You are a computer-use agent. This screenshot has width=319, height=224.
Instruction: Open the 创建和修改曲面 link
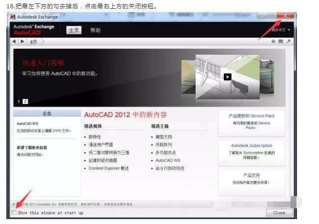[103, 160]
